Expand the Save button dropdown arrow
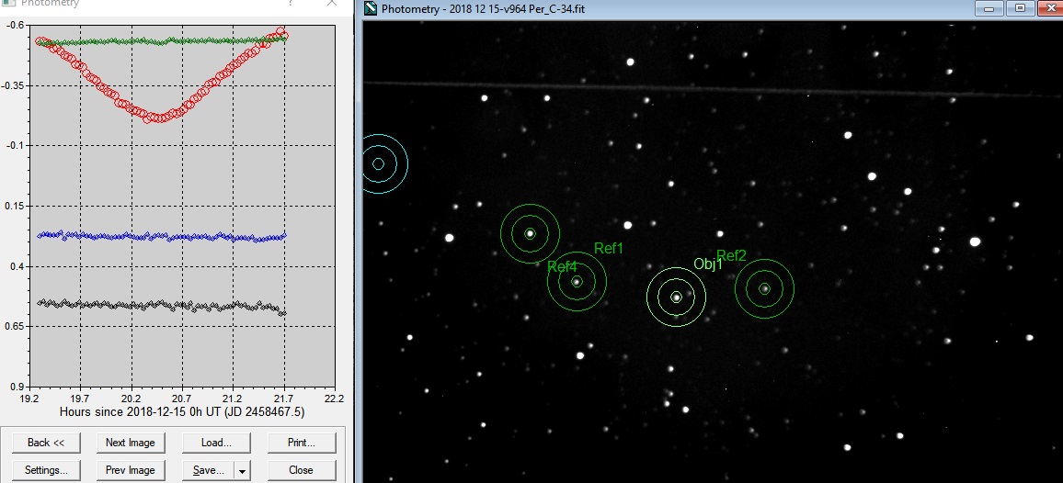 tap(241, 470)
